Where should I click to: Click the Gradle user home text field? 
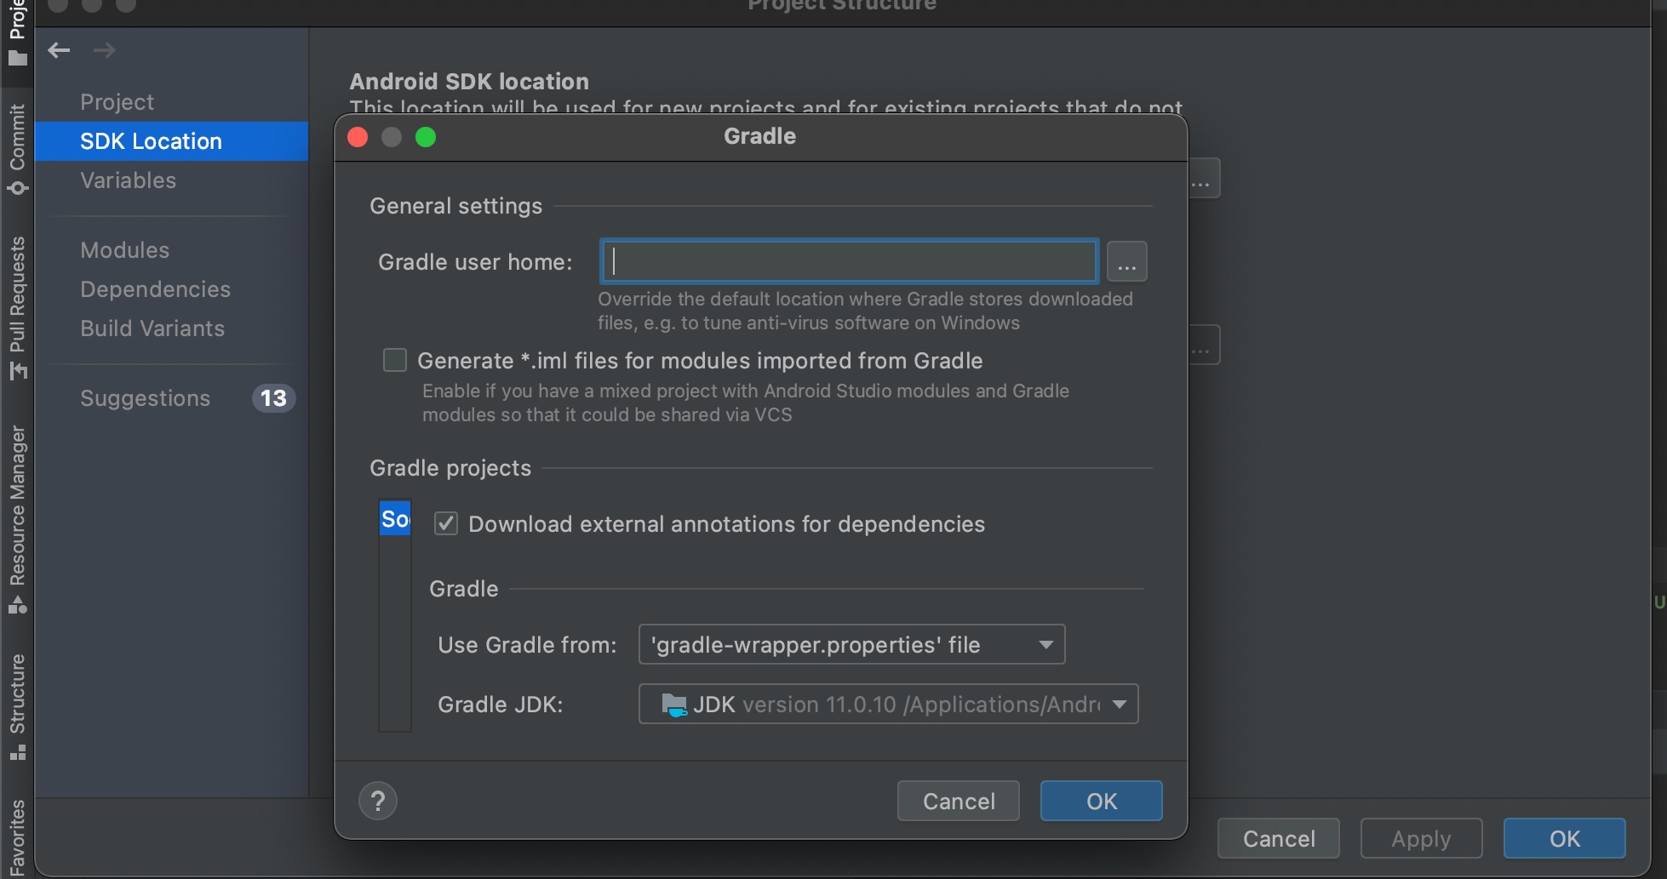849,262
